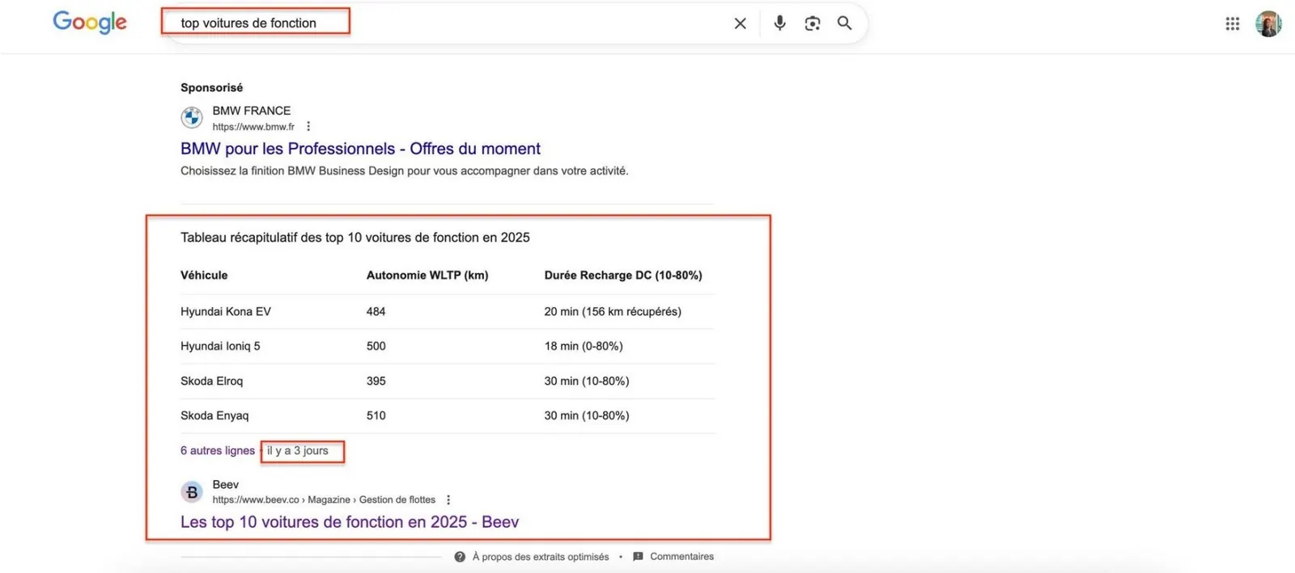Click Skoda Elroq 30 min charge cell
The image size is (1295, 573).
[x=587, y=381]
